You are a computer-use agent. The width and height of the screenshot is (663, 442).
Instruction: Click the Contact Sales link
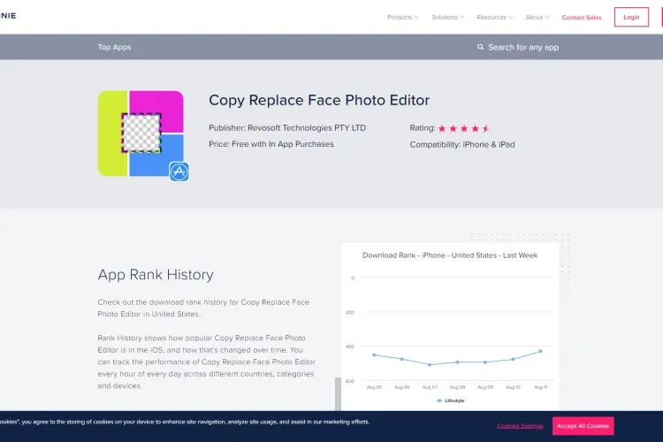(582, 18)
